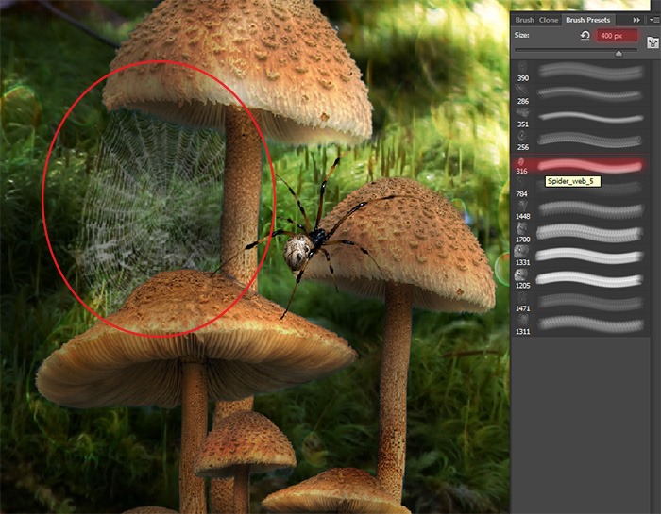The image size is (661, 514).
Task: Select the highlighted Spider_web_5 brush 316
Action: pos(580,164)
